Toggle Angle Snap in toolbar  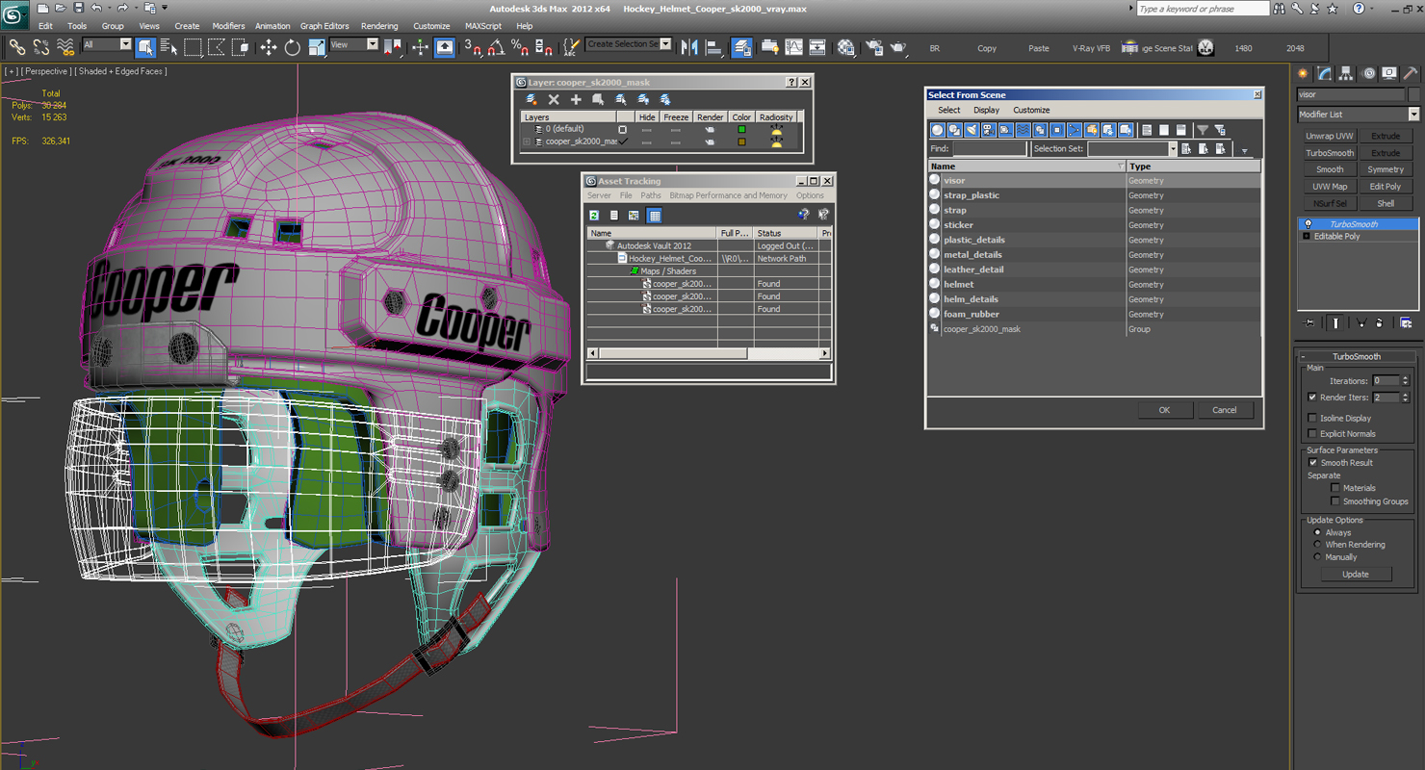tap(496, 47)
